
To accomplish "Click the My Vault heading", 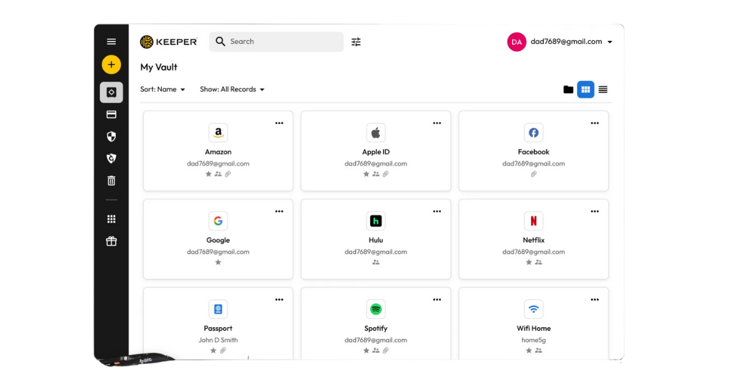I will tap(159, 67).
